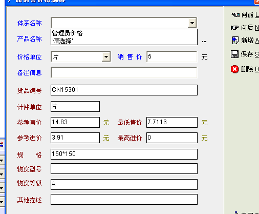Click the 货品编号 field showing CN15301

(124, 90)
